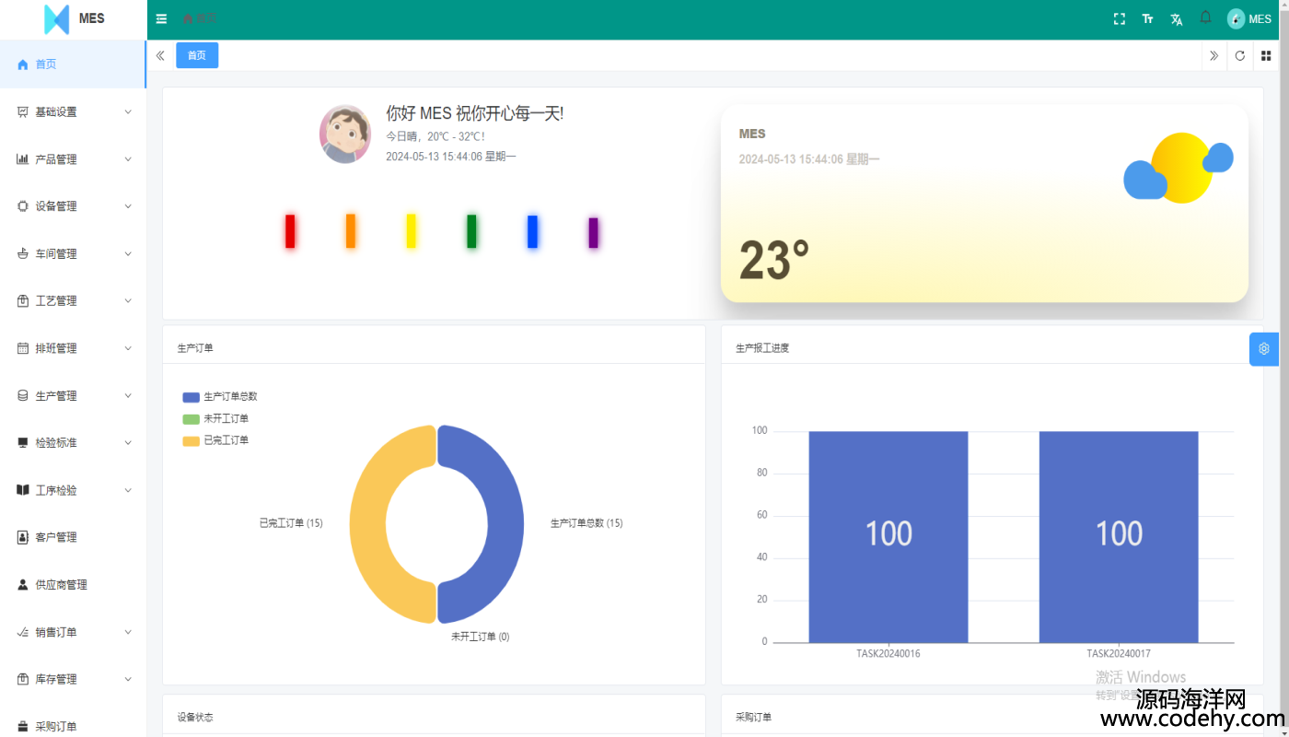Expand the 基础设置 menu chevron
The image size is (1289, 737).
coord(128,111)
